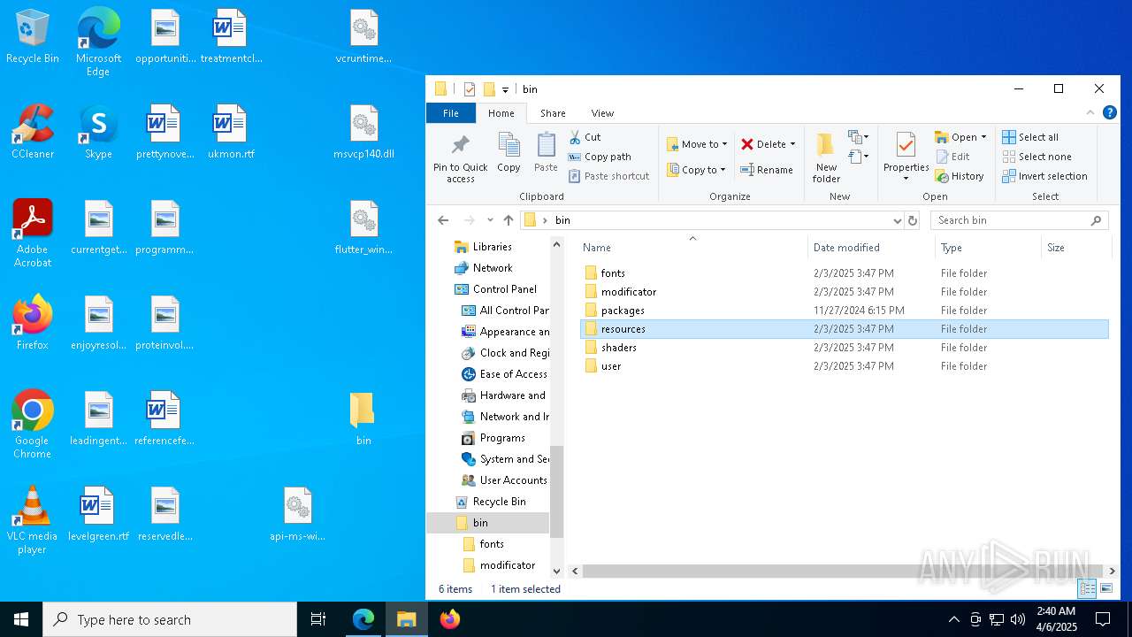Viewport: 1132px width, 637px height.
Task: Launch Firefox from the taskbar
Action: 450,619
